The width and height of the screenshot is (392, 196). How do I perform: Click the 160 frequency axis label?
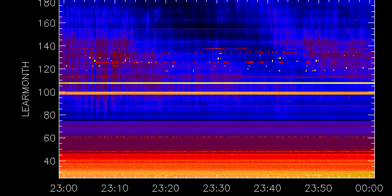(x=47, y=23)
